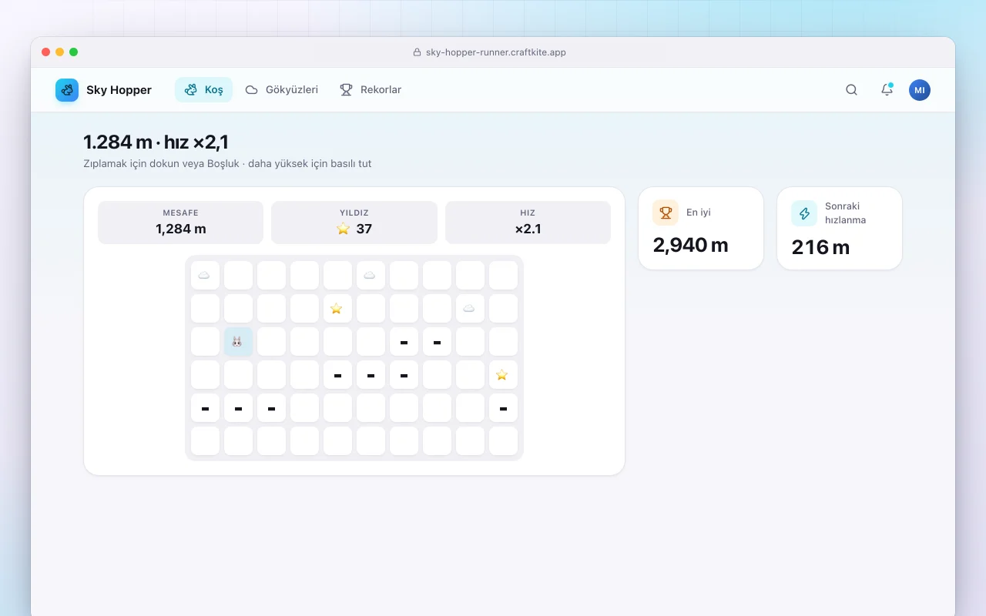This screenshot has width=986, height=616.
Task: Click the cloud tile in second row right
Action: [x=470, y=308]
